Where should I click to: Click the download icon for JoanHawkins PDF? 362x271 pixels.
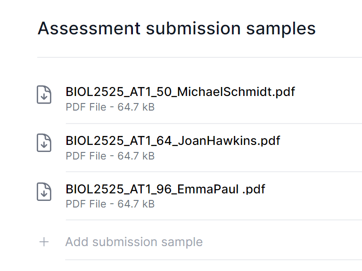[x=44, y=143]
